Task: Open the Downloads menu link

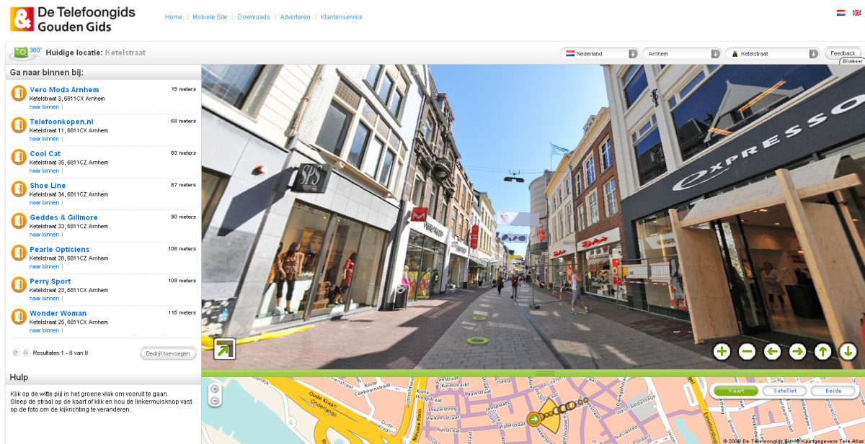Action: 254,17
